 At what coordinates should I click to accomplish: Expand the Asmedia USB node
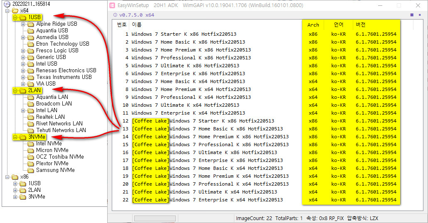pos(23,37)
